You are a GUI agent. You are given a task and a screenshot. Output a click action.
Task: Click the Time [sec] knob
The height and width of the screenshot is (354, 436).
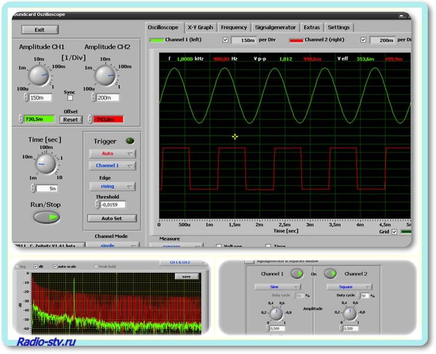pyautogui.click(x=46, y=163)
